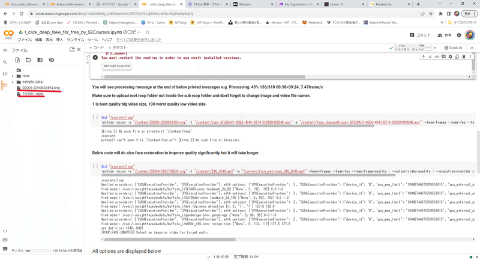Viewport: 480px width, 260px height.
Task: Delete the cell trash icon
Action: [464, 56]
